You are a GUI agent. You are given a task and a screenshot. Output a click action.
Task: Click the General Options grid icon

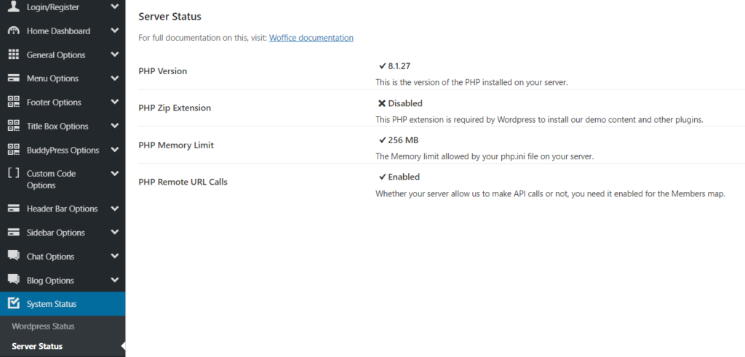coord(13,55)
